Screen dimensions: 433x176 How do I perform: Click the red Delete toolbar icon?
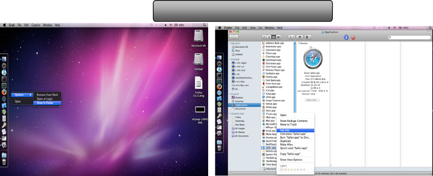pos(353,37)
